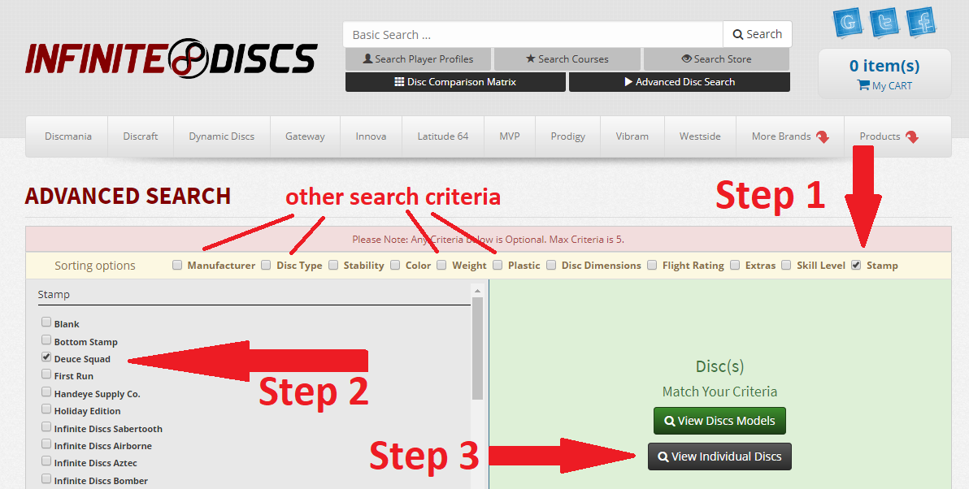
Task: Click the ADVANCED SEARCH heading
Action: 128,197
